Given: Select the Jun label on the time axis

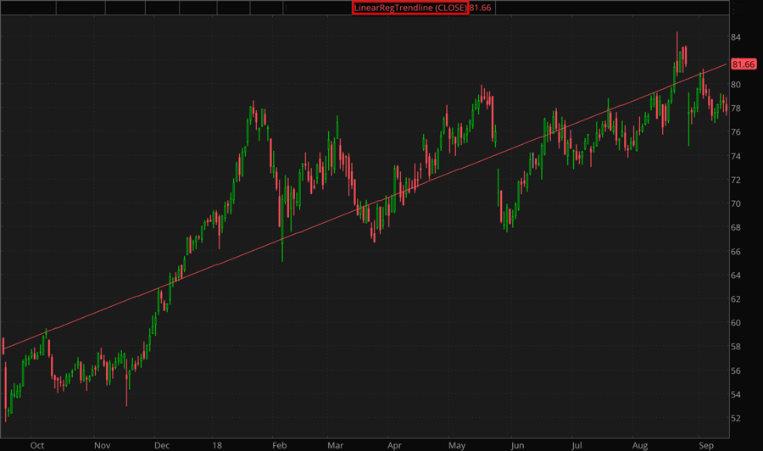Looking at the screenshot, I should tap(516, 443).
